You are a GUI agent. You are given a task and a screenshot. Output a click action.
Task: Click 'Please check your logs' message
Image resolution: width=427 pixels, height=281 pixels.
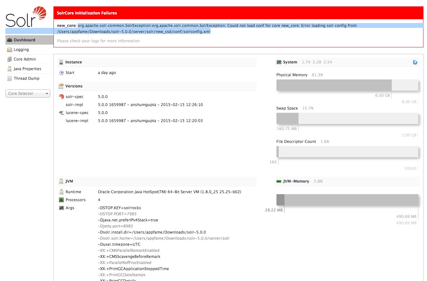tap(98, 41)
